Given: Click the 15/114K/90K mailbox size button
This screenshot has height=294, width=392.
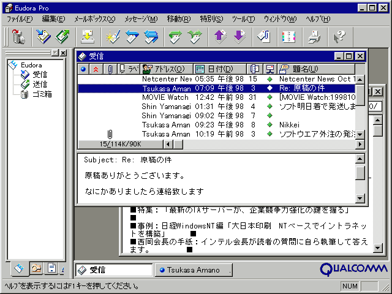Looking at the screenshot, I should point(121,145).
